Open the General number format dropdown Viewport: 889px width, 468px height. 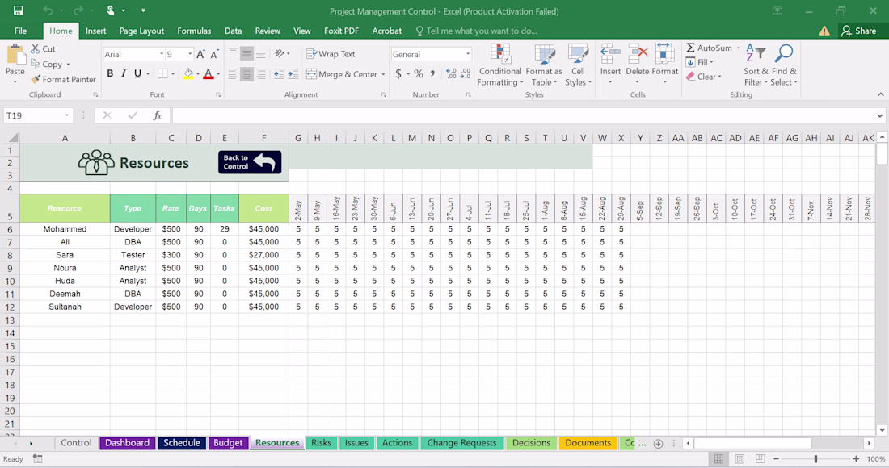[468, 54]
